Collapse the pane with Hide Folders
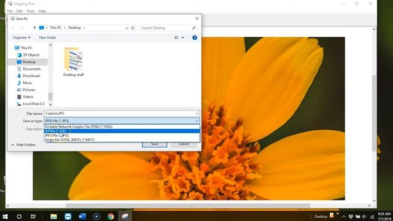This screenshot has width=393, height=221. [x=23, y=145]
